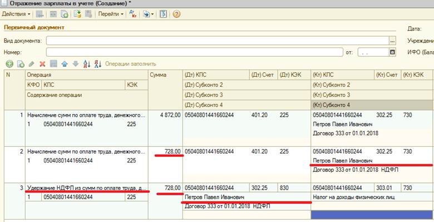Open the help question-mark icon
Screen dimensions: 434x222
click(x=176, y=14)
